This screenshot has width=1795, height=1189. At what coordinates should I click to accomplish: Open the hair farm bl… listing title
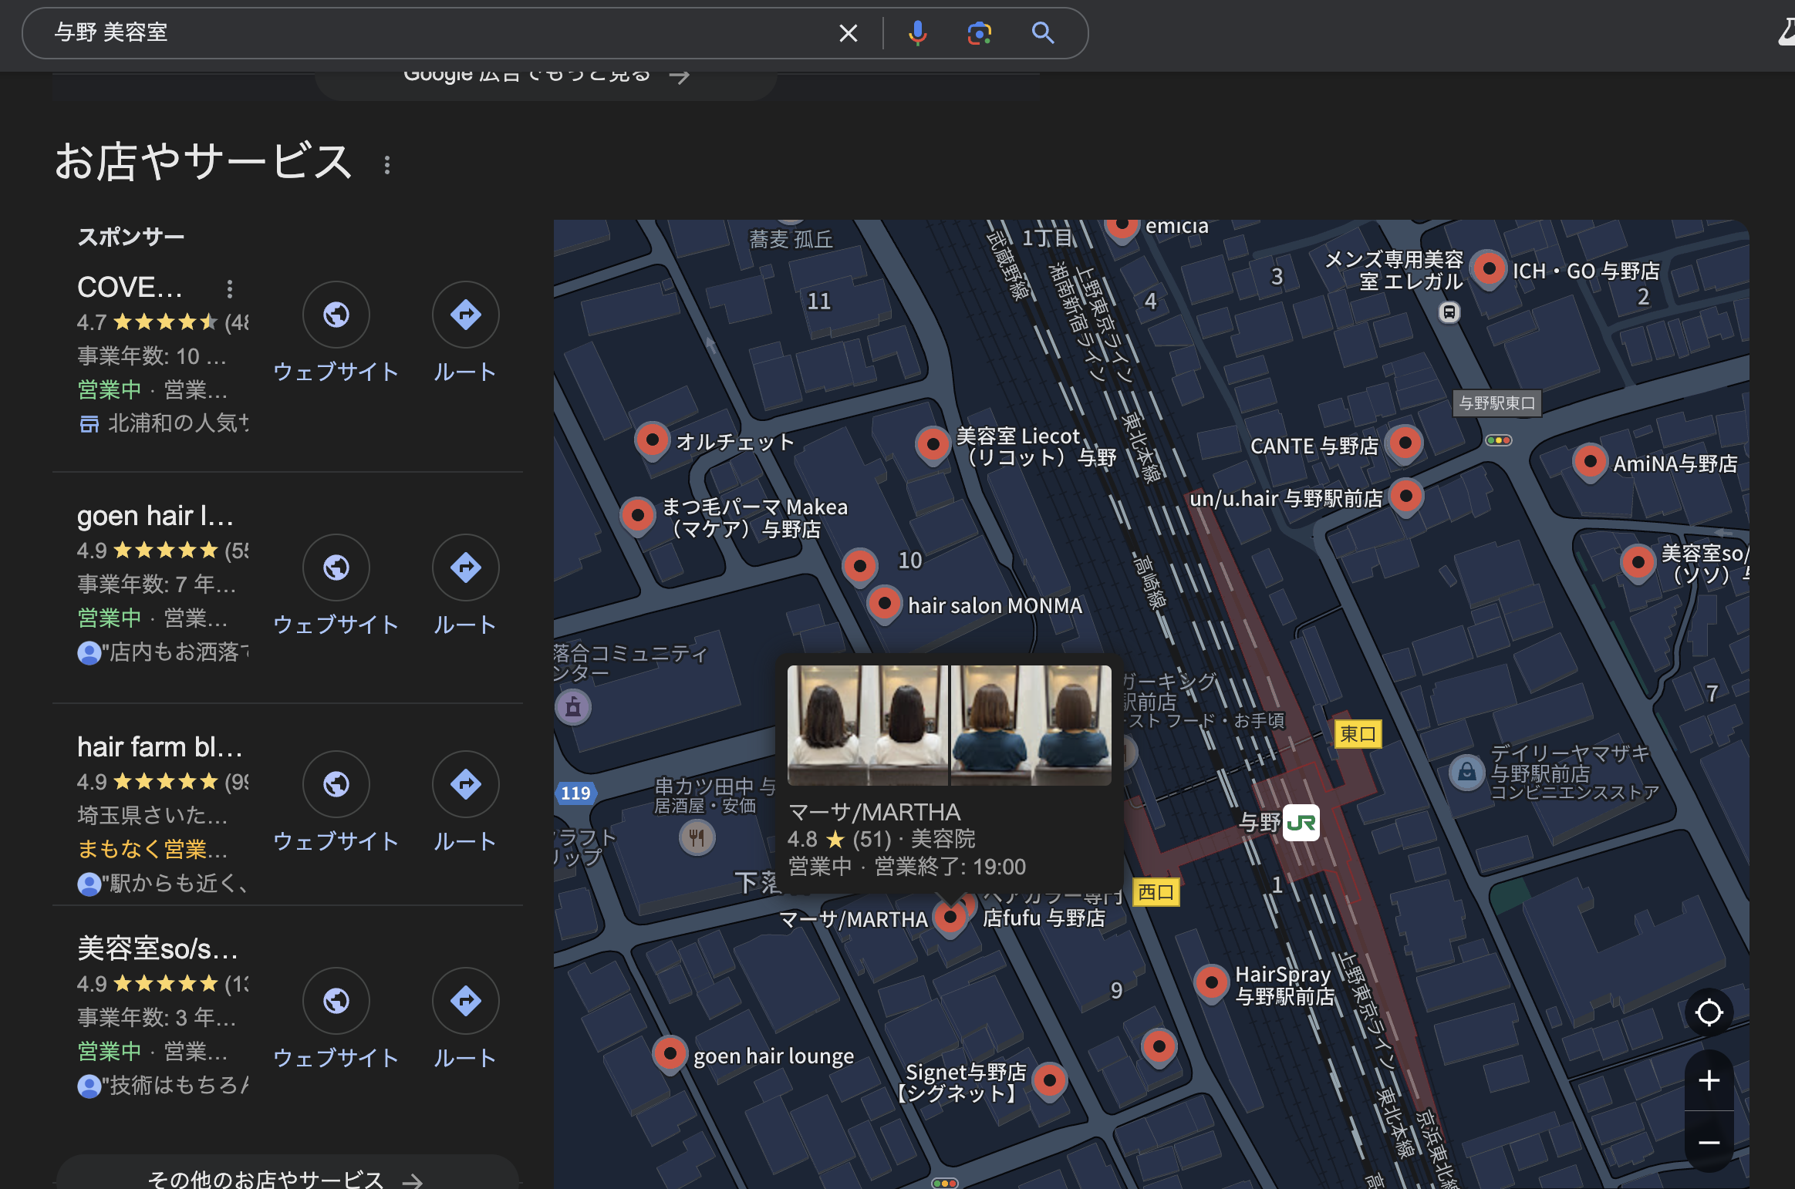[160, 747]
